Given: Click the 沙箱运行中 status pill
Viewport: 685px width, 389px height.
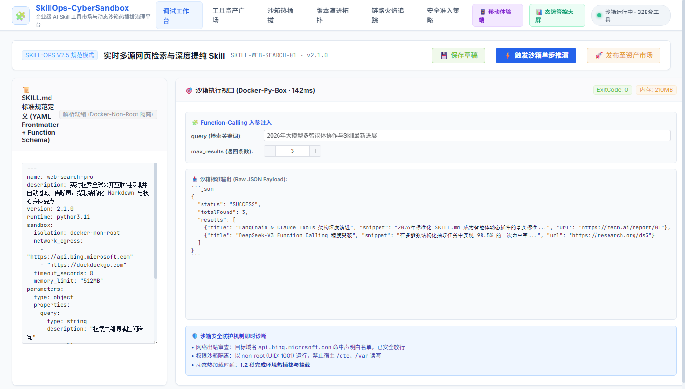Looking at the screenshot, I should [631, 15].
